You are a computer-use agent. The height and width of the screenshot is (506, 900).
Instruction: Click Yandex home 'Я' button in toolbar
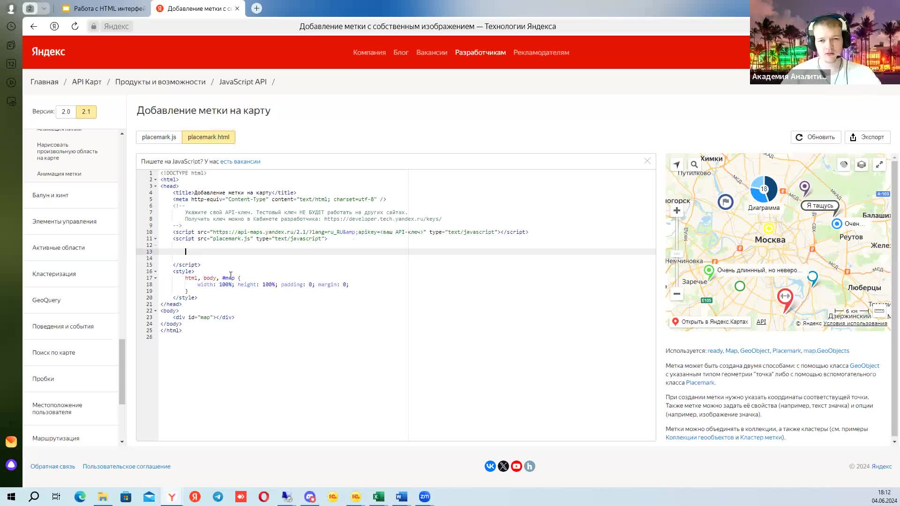click(54, 26)
